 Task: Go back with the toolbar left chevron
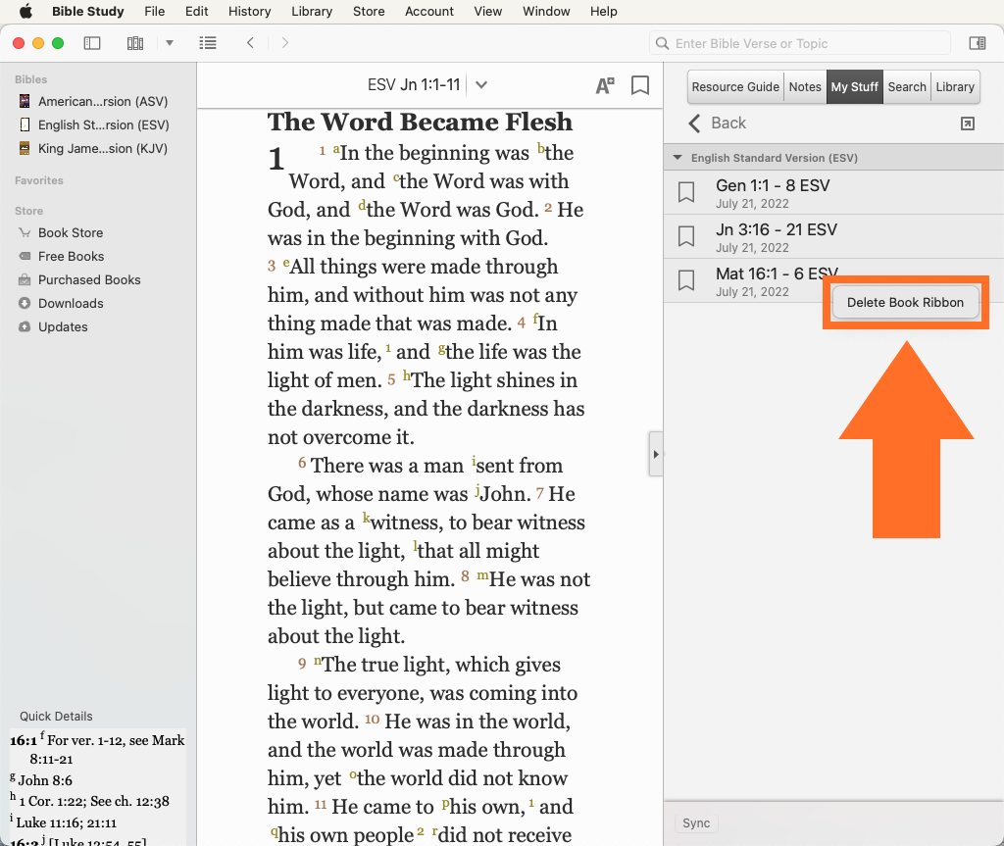(251, 43)
